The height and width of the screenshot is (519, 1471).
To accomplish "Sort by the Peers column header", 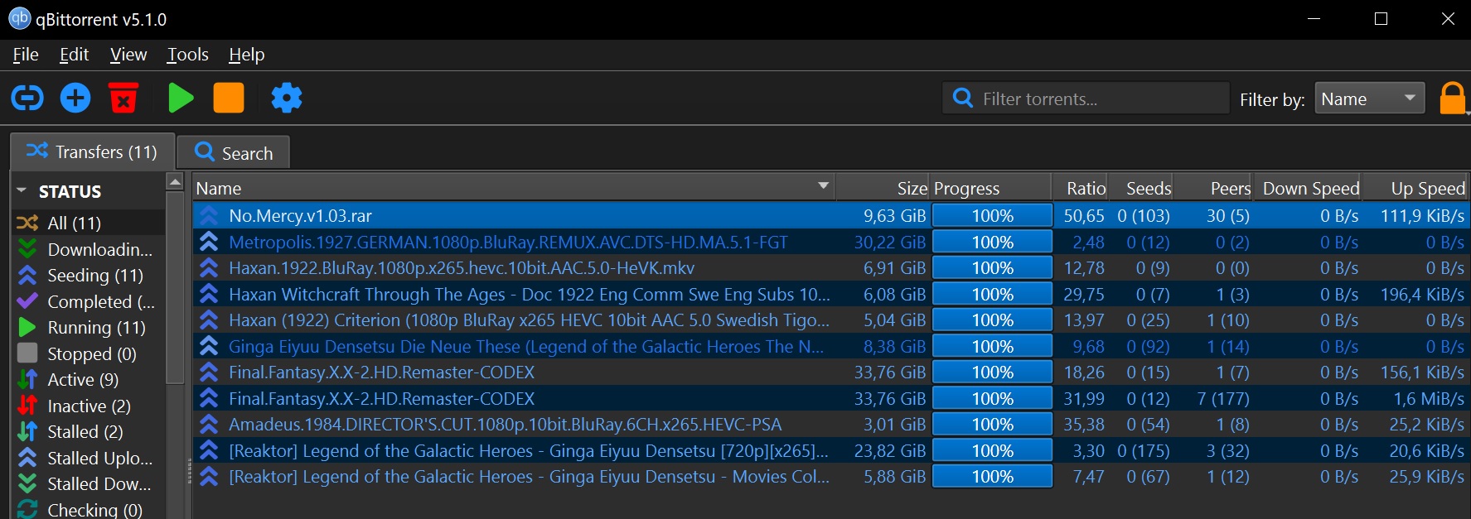I will (1213, 188).
